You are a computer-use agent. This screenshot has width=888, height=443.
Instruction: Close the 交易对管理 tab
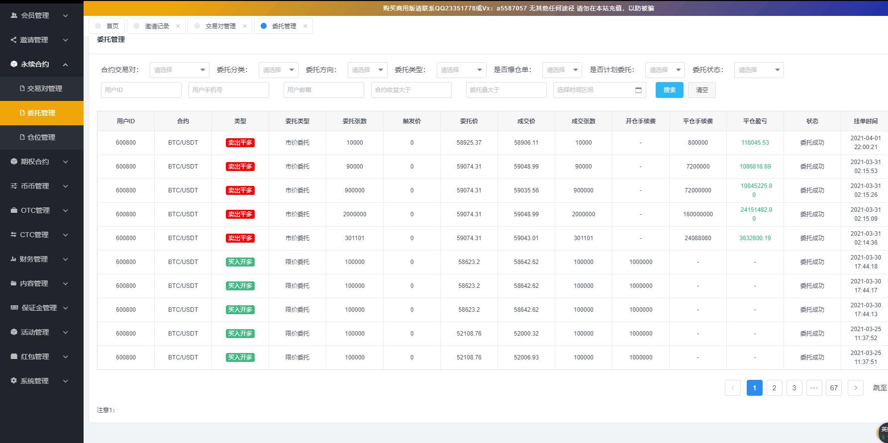pyautogui.click(x=245, y=26)
